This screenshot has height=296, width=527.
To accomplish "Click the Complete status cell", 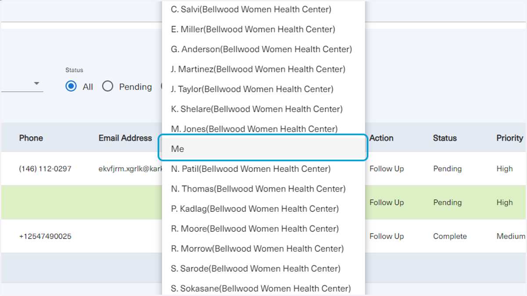I will point(450,236).
